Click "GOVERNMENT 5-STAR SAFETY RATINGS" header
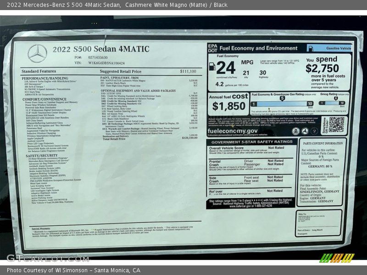 point(252,142)
